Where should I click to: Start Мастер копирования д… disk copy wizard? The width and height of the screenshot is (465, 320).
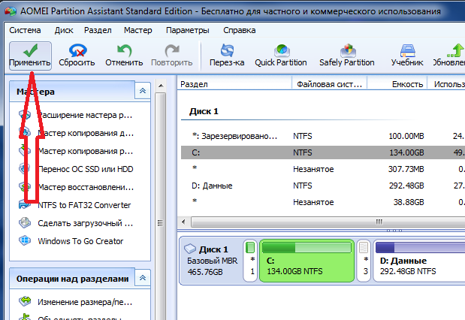[86, 133]
